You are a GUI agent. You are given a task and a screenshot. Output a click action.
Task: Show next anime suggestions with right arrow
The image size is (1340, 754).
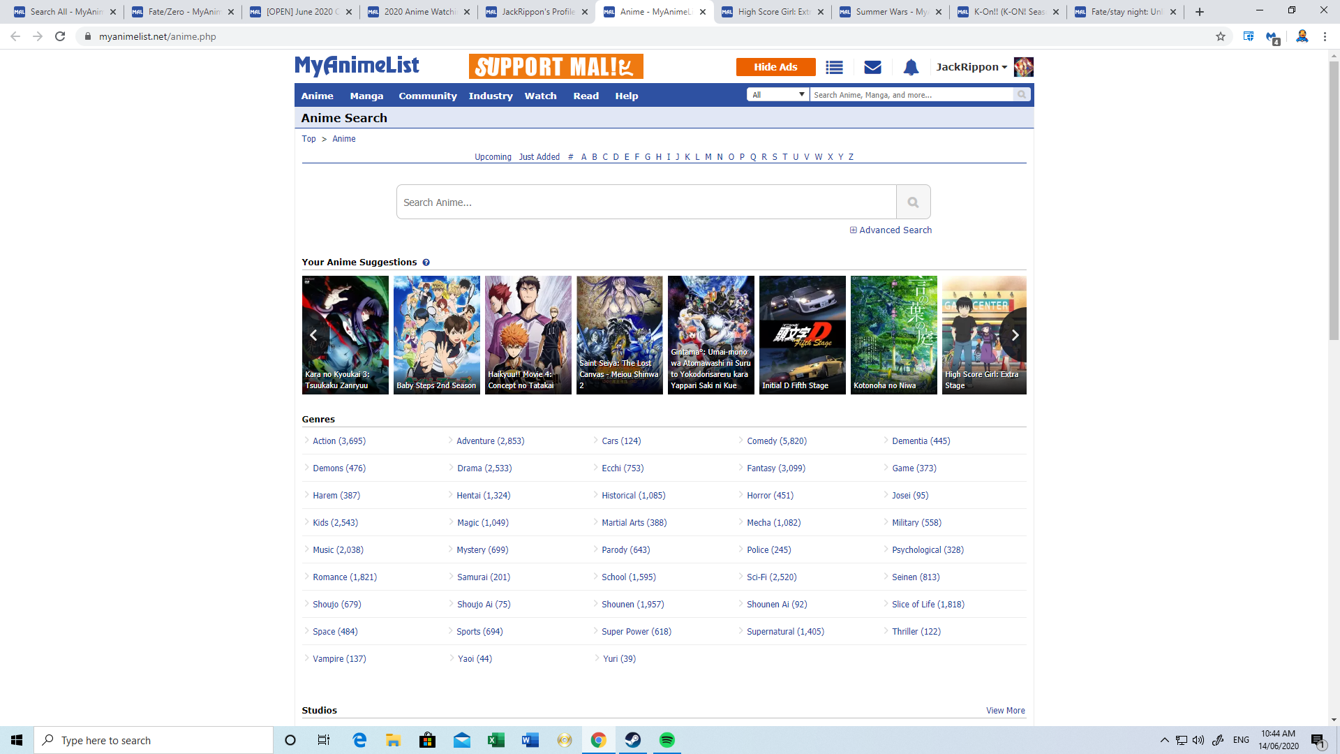tap(1015, 335)
